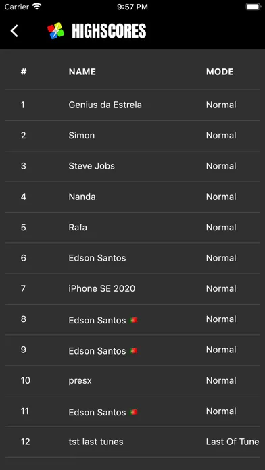Tap the presx row at rank 10
This screenshot has width=265, height=470.
pyautogui.click(x=132, y=380)
